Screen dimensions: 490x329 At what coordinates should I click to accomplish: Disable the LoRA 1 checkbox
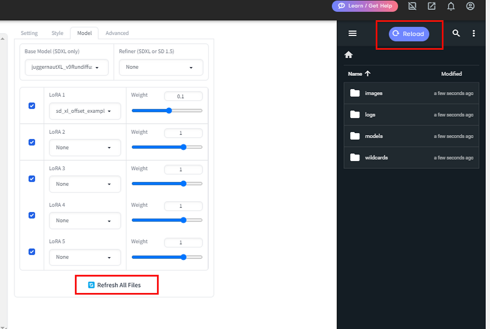32,106
